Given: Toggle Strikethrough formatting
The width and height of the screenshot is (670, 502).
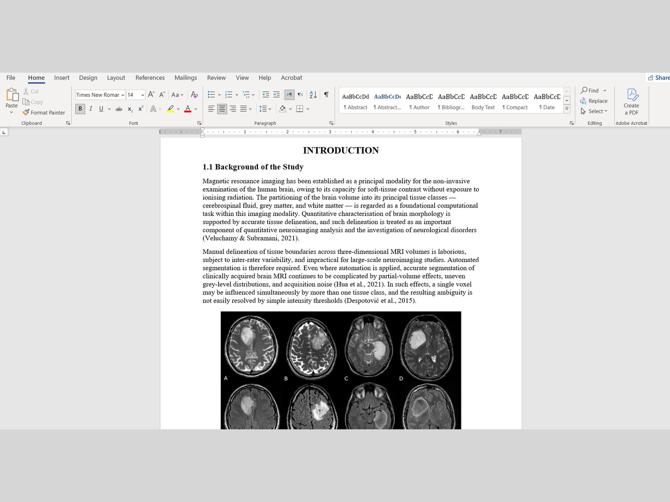Looking at the screenshot, I should (119, 109).
